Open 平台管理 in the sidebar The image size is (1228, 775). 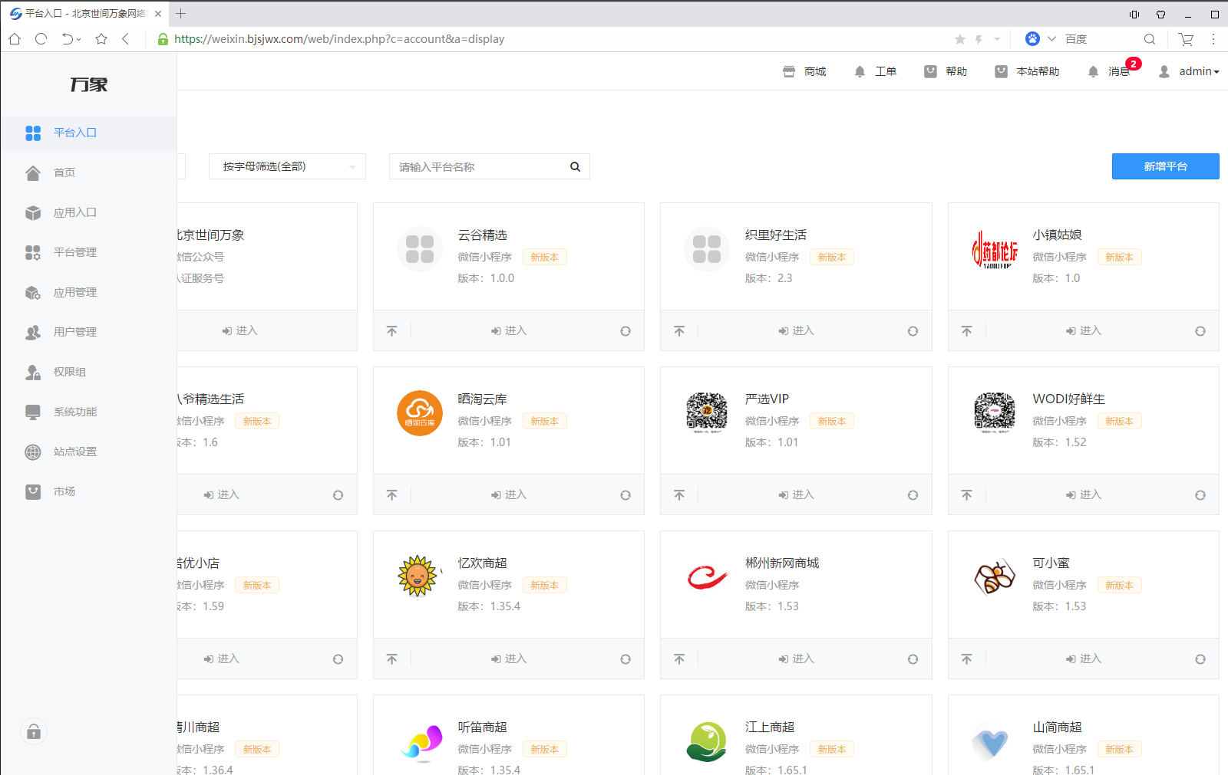[x=74, y=252]
